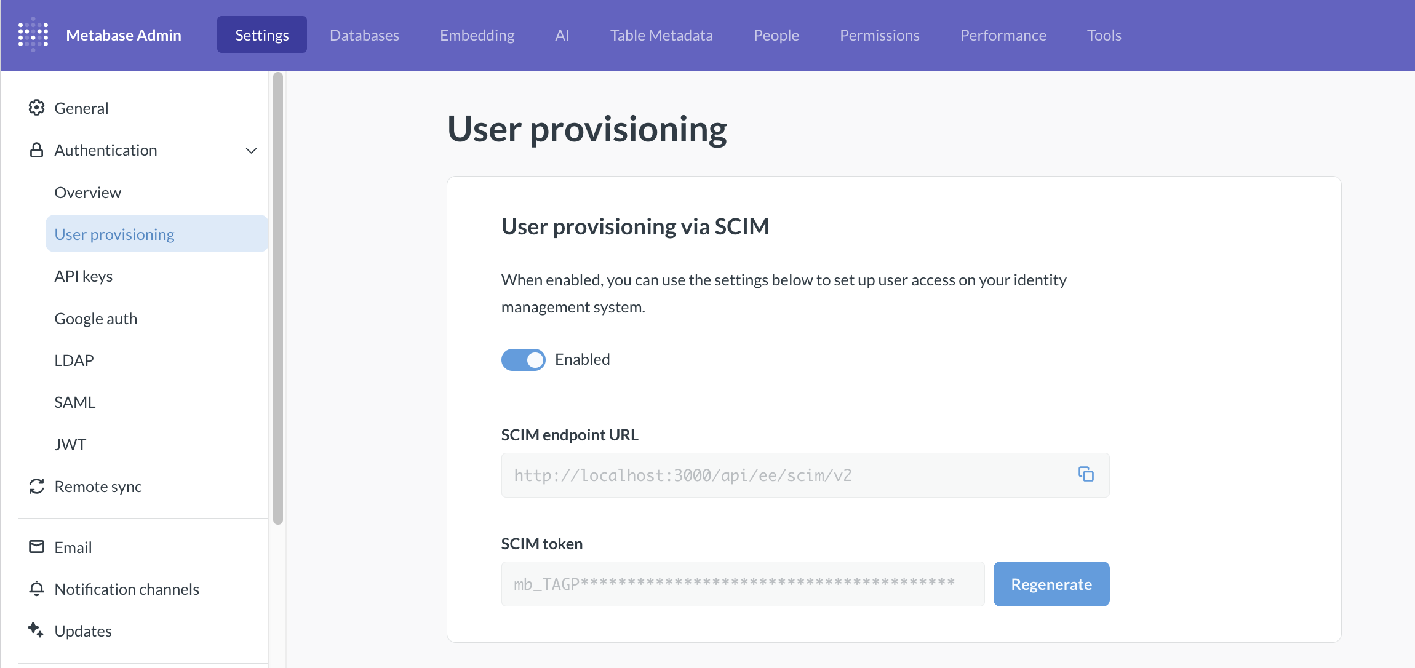Switch to Permissions tab
The width and height of the screenshot is (1415, 668).
click(879, 35)
